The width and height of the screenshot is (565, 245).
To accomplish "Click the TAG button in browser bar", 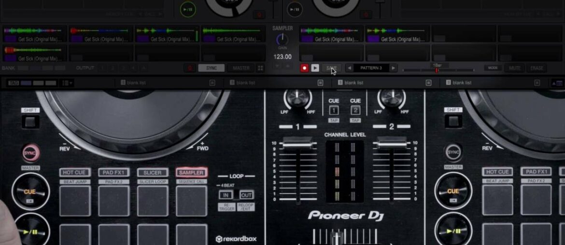I will click(x=14, y=83).
